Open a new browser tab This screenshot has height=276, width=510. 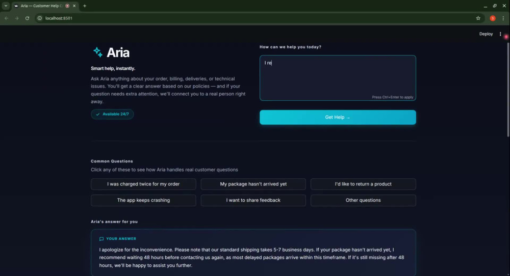85,6
